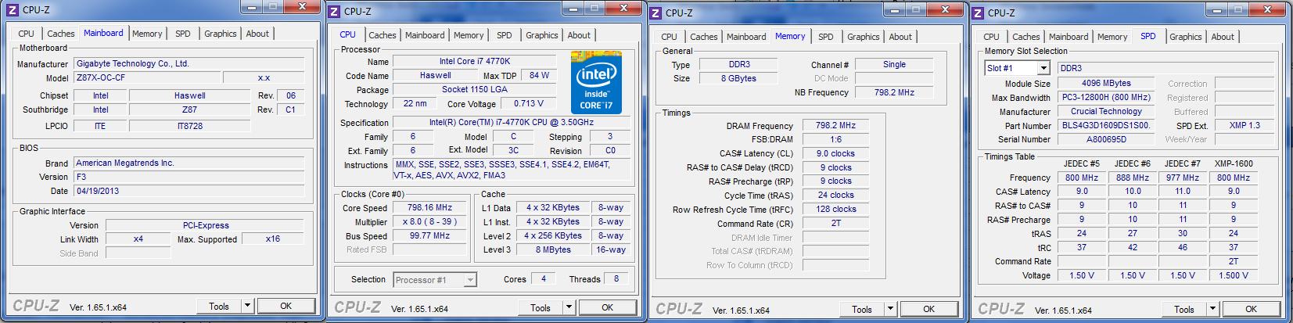Click OK in Mainboard window

[286, 307]
